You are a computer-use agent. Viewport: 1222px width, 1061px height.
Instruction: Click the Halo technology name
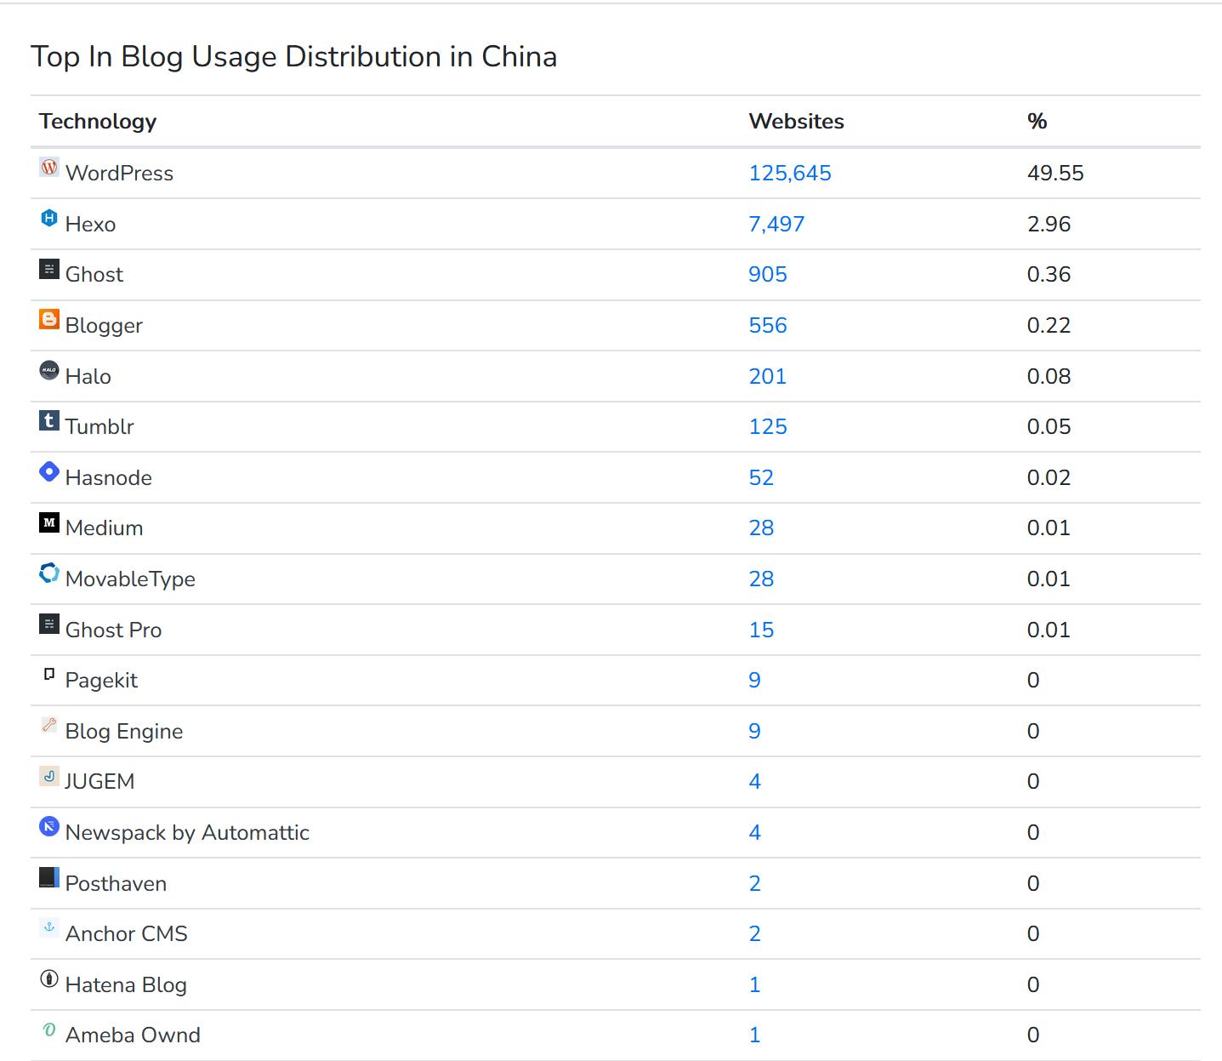(x=88, y=377)
